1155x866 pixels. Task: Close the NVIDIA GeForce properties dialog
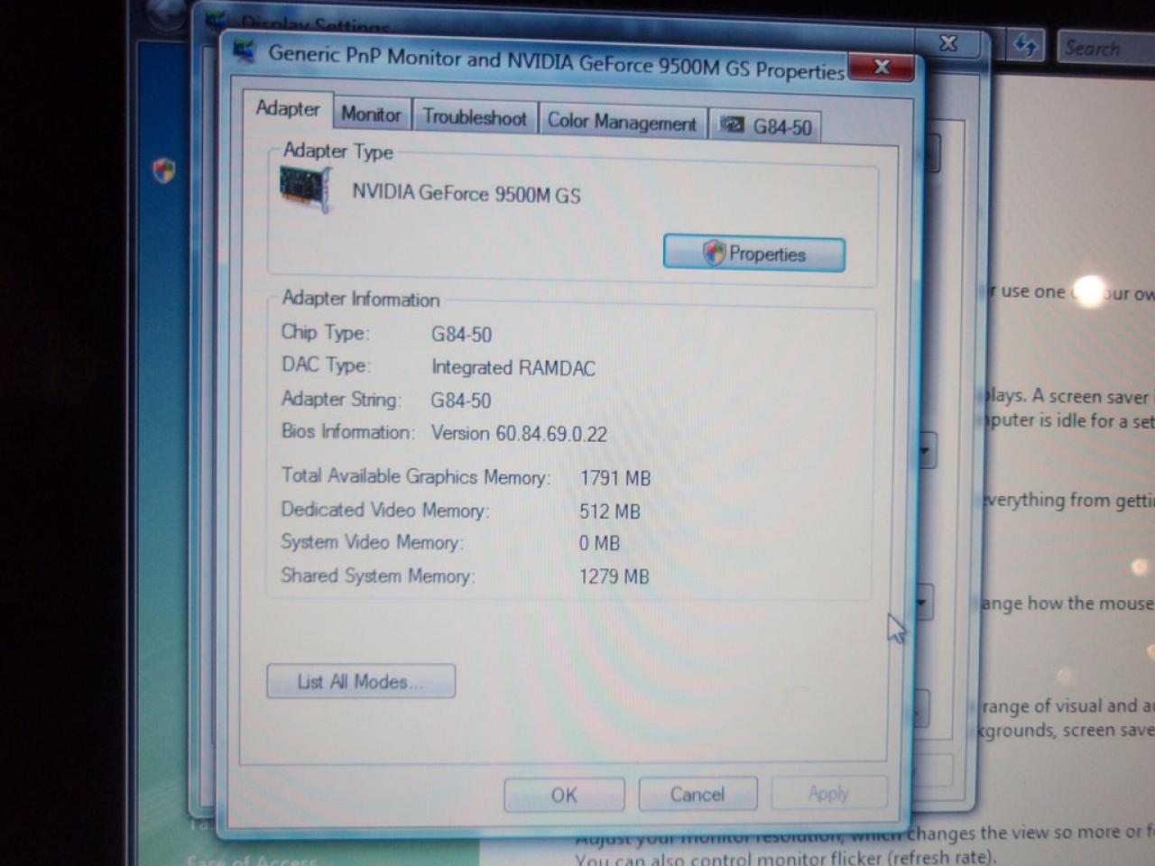pos(882,67)
